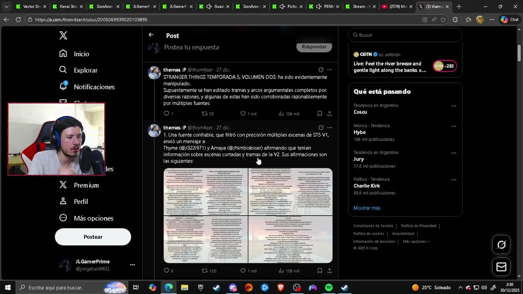
Task: Click the X logo home icon
Action: click(63, 36)
